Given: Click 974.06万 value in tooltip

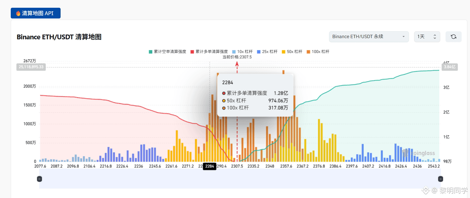Looking at the screenshot, I should click(278, 101).
